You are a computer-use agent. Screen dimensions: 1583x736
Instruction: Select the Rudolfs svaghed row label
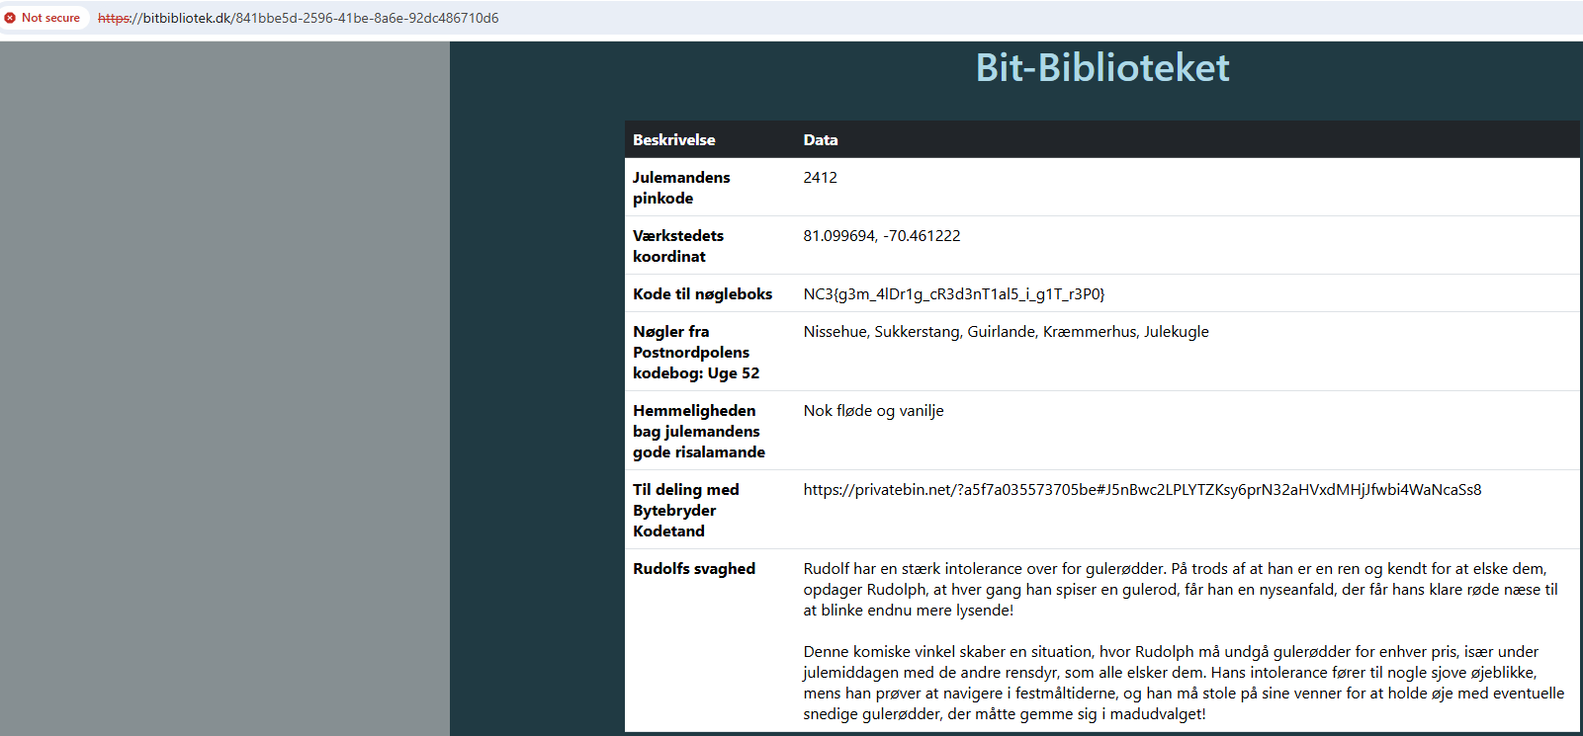pyautogui.click(x=694, y=569)
